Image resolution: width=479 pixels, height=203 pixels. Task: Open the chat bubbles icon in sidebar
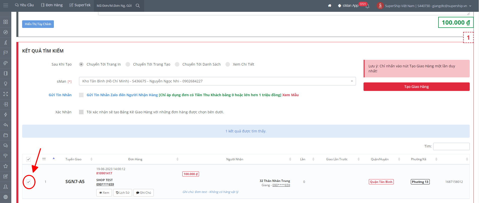point(6,145)
